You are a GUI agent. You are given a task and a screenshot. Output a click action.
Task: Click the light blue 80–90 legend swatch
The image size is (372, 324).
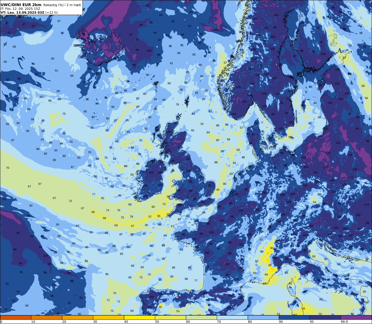pyautogui.click(x=263, y=317)
